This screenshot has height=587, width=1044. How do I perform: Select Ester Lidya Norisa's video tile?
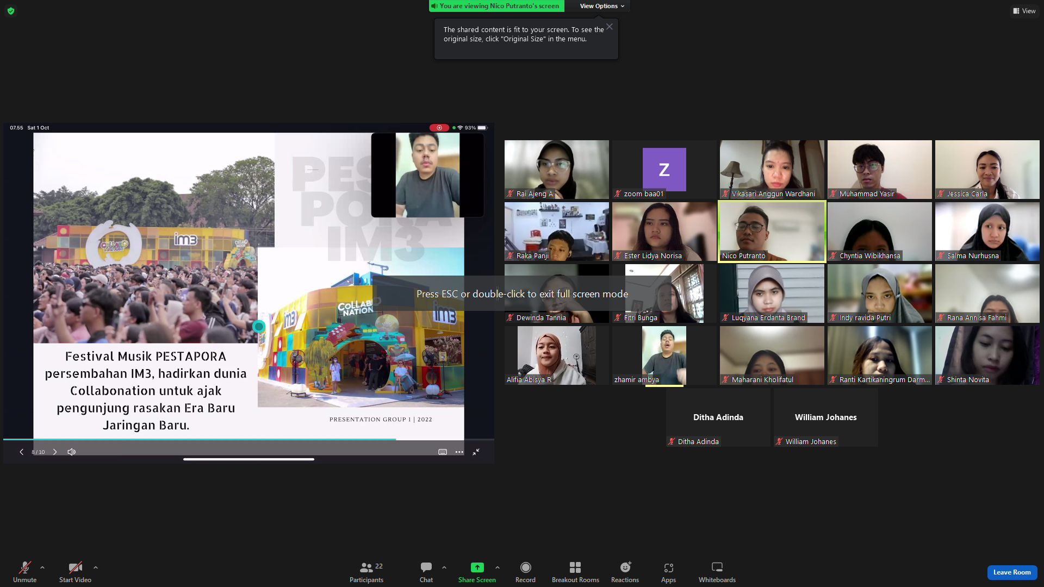tap(664, 232)
